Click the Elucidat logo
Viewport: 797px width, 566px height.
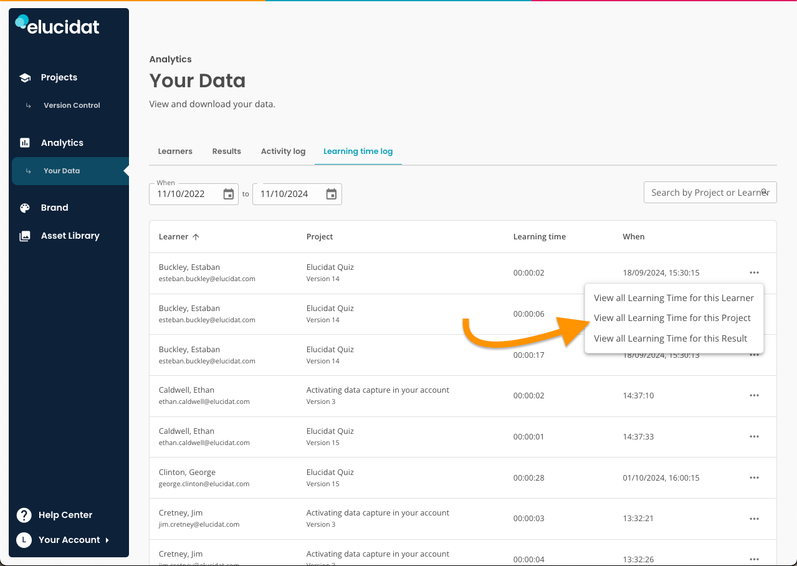[57, 25]
